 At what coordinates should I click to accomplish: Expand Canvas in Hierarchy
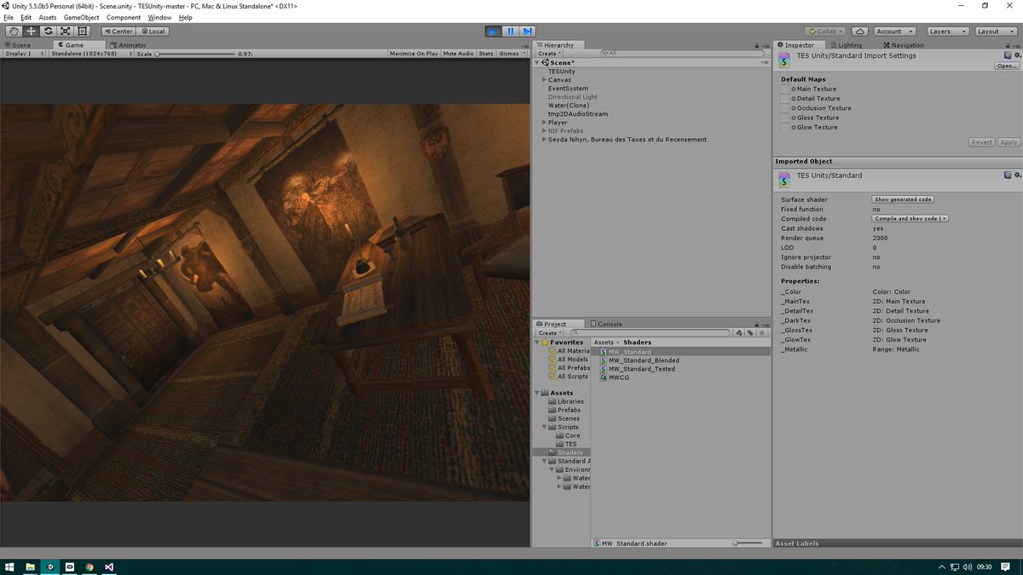click(x=544, y=80)
